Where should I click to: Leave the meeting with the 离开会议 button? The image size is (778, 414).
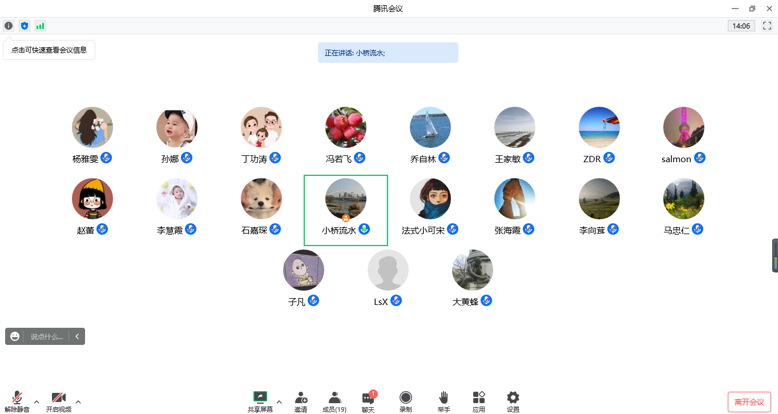(749, 401)
